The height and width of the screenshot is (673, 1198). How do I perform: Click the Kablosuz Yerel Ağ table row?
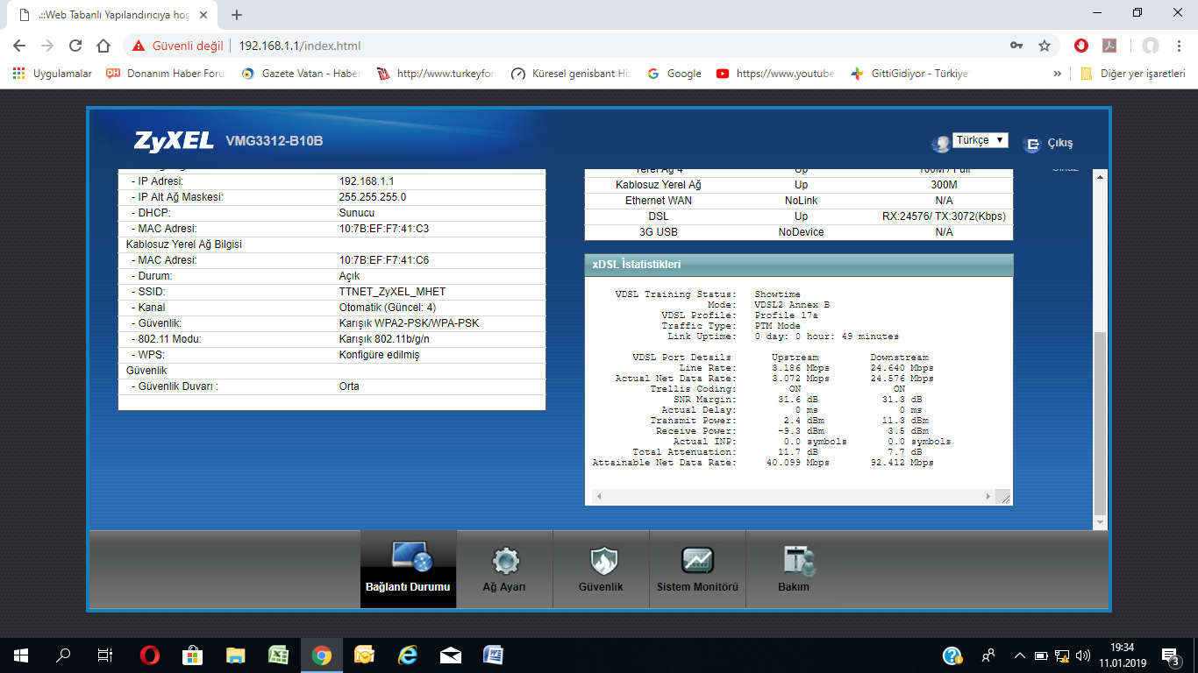point(799,185)
